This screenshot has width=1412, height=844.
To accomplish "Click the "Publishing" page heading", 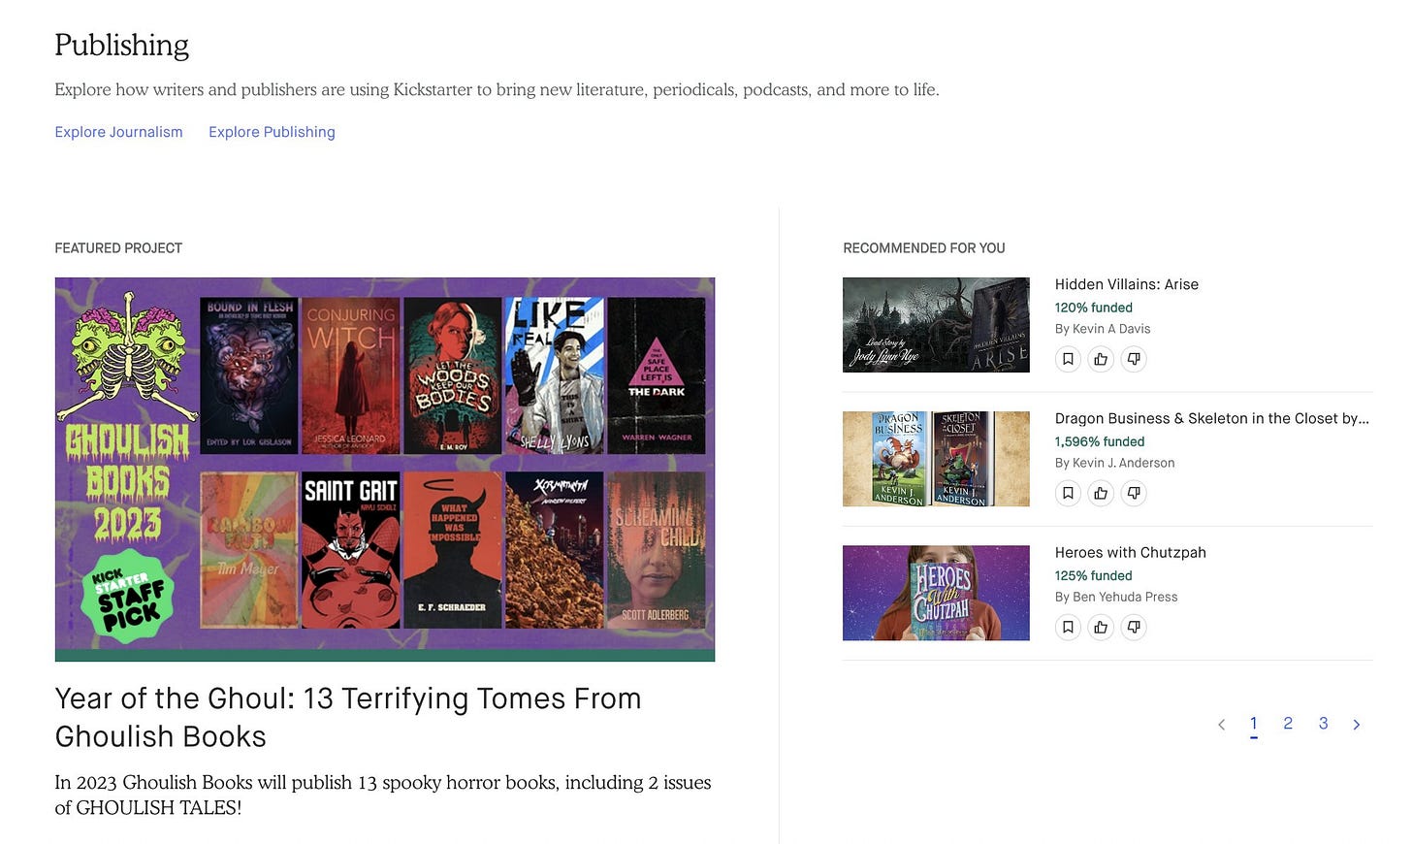I will pyautogui.click(x=121, y=45).
